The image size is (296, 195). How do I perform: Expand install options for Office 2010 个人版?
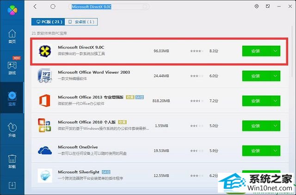pos(276,126)
